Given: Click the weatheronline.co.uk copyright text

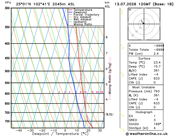Looking at the screenshot, I should pyautogui.click(x=147, y=134).
